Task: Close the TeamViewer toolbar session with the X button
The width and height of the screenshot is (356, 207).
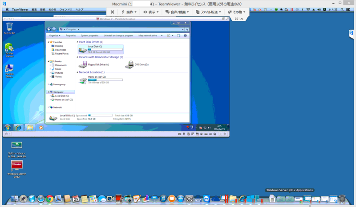Action: [x=113, y=12]
